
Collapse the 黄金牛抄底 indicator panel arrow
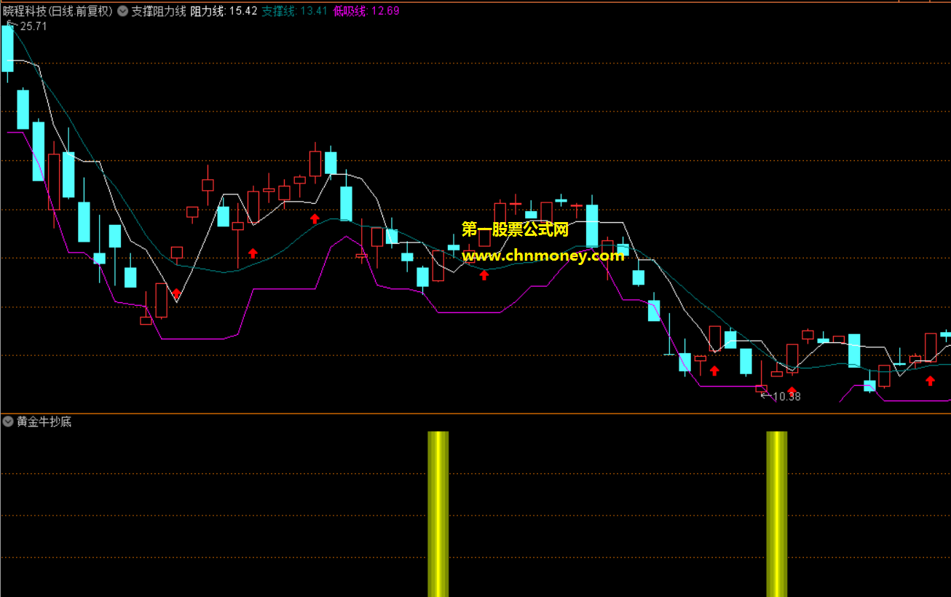(9, 422)
